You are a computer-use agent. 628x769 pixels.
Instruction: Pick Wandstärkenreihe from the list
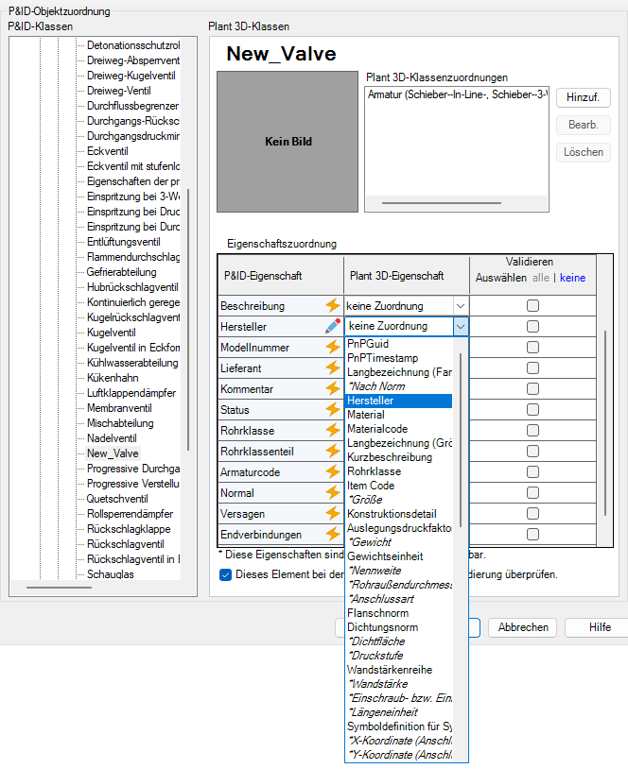pyautogui.click(x=398, y=670)
